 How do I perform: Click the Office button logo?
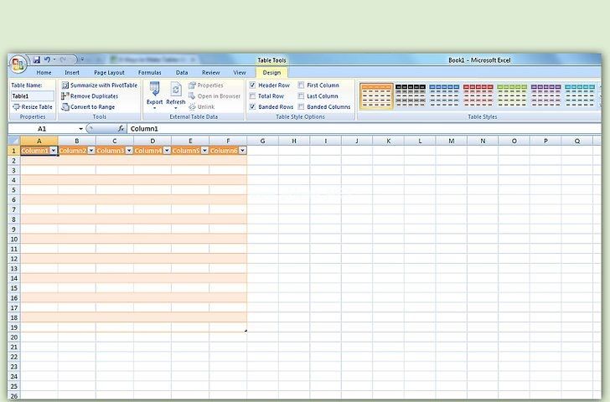tap(18, 63)
